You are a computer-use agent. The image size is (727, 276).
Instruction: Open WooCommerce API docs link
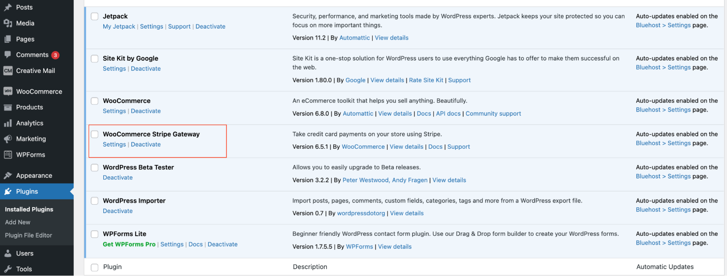point(448,114)
